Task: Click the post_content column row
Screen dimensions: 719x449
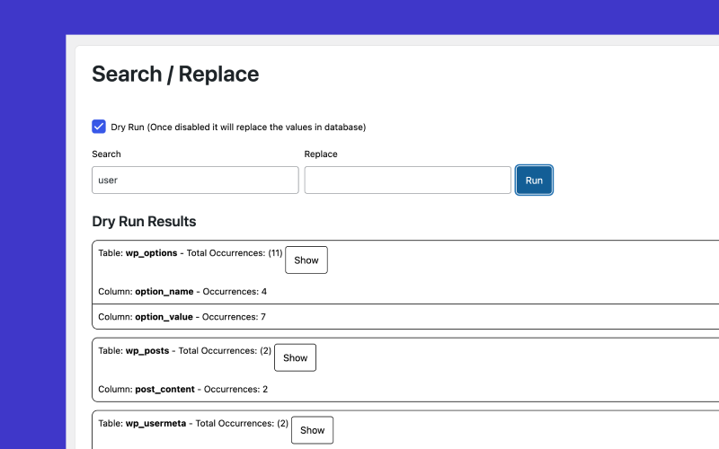Action: point(183,389)
